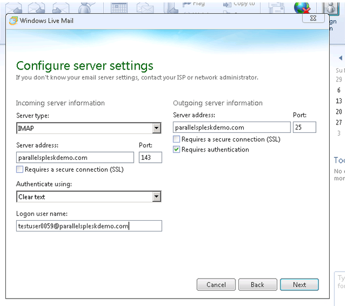Click the globe with red X offline icon
The image size is (345, 306).
click(x=302, y=8)
